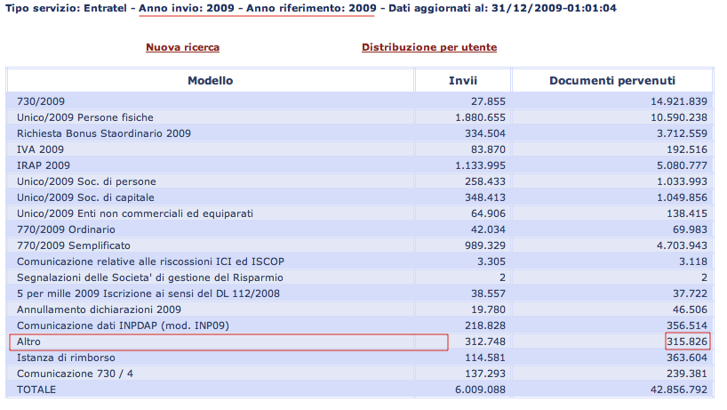
Task: Select Annullamento dichiarazioni 2009 label
Action: (x=99, y=310)
